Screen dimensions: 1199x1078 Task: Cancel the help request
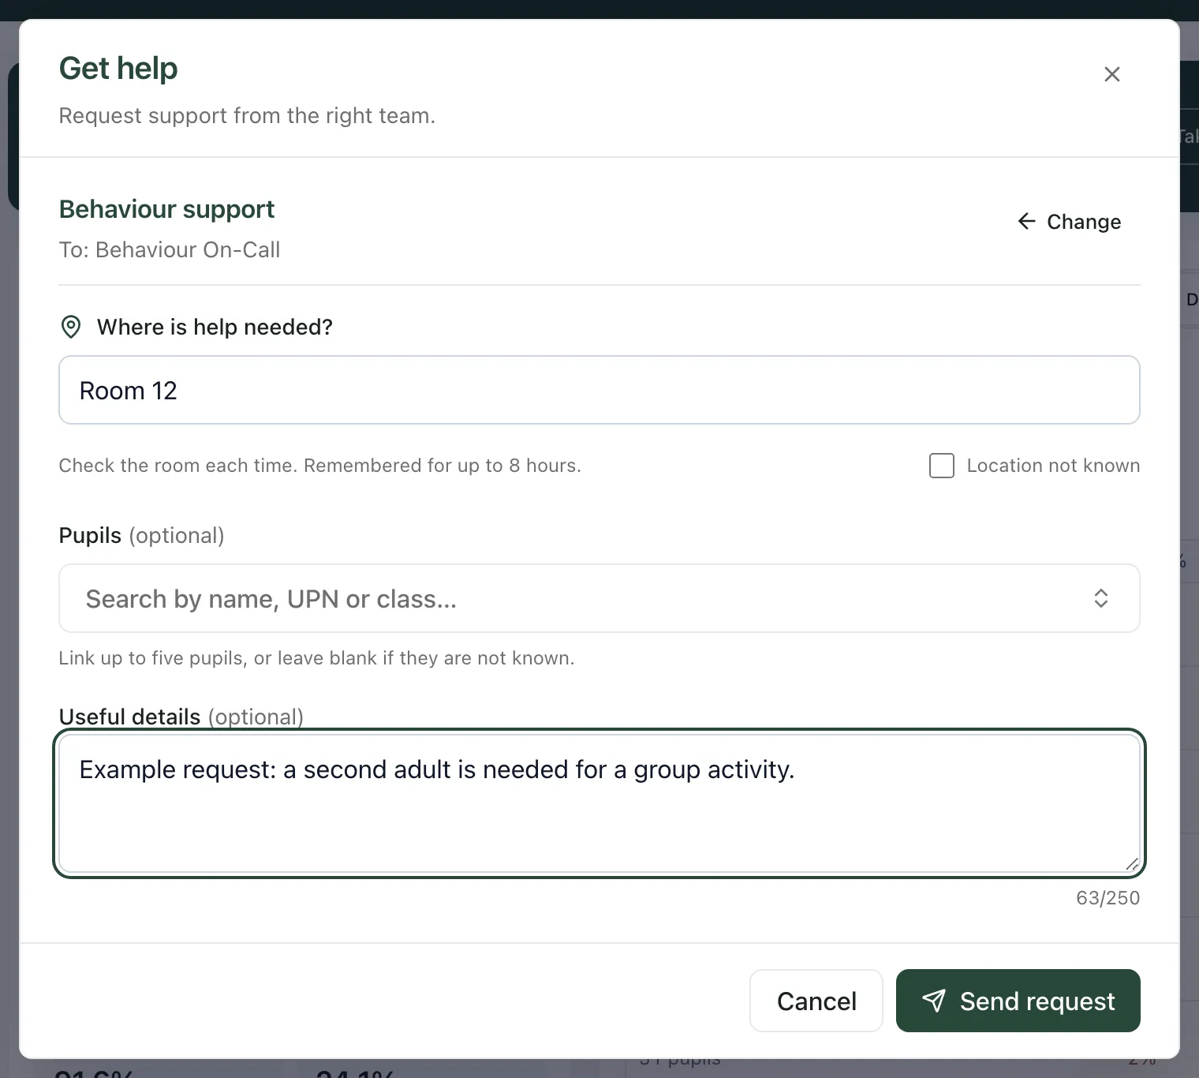coord(816,1001)
